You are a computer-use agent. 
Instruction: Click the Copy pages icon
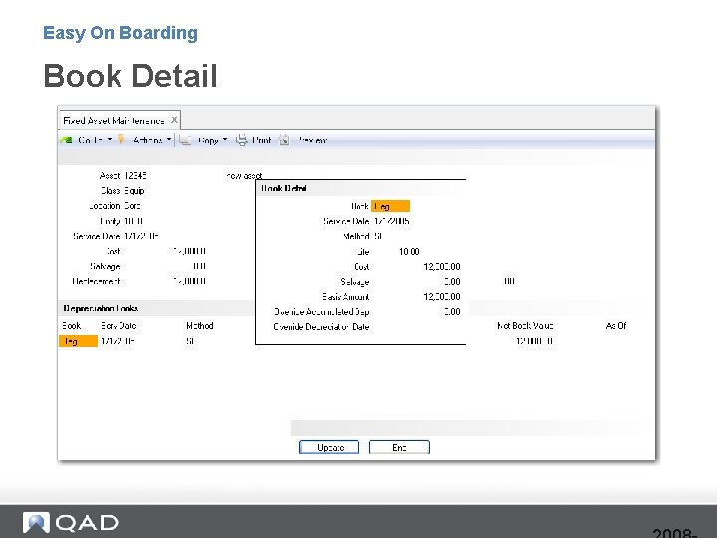185,140
